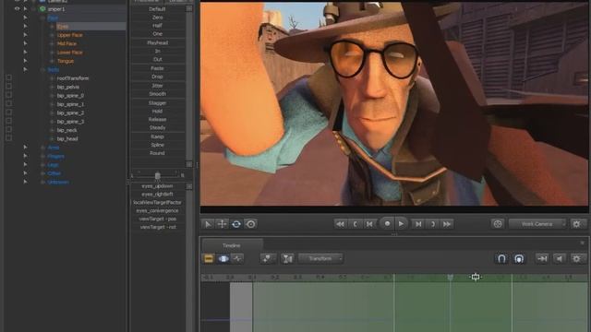Click the preset list scroll-up arrow
Screen dimensions: 591x332
pyautogui.click(x=189, y=8)
